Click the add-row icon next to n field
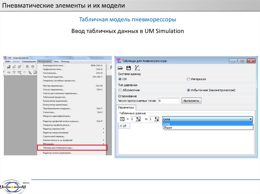Image resolution: width=260 pixels, height=194 pixels. pos(138,119)
